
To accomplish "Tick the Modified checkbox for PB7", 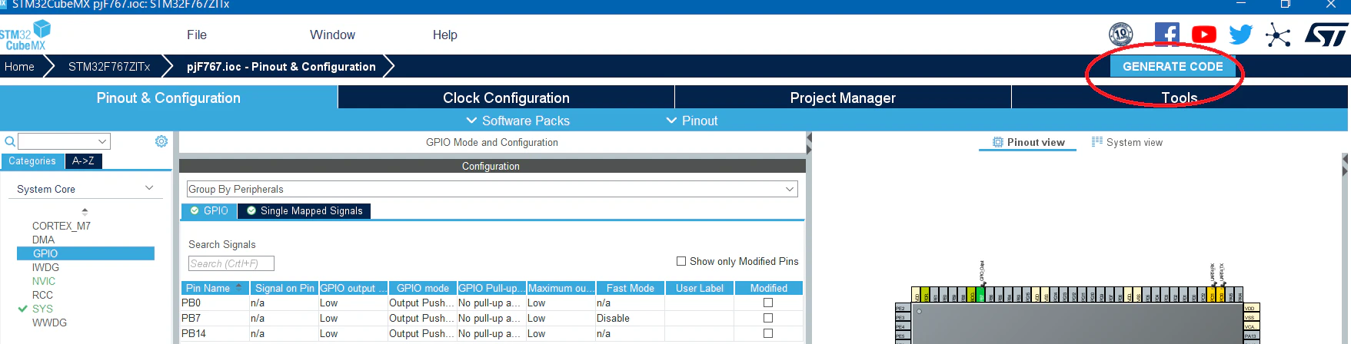I will click(768, 318).
